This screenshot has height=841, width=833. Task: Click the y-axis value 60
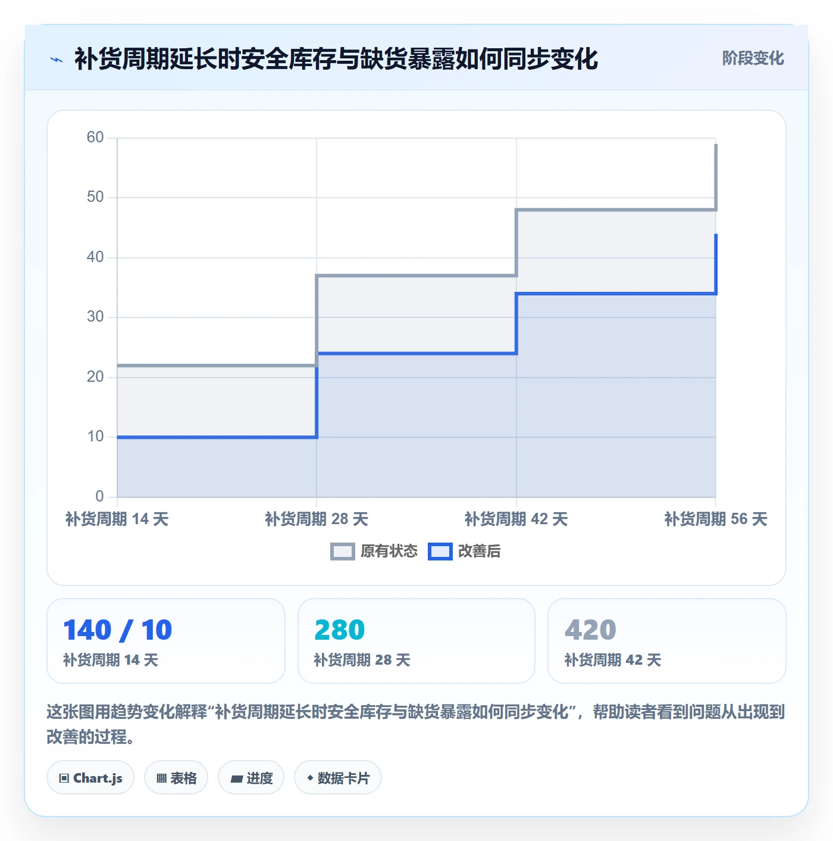coord(95,138)
